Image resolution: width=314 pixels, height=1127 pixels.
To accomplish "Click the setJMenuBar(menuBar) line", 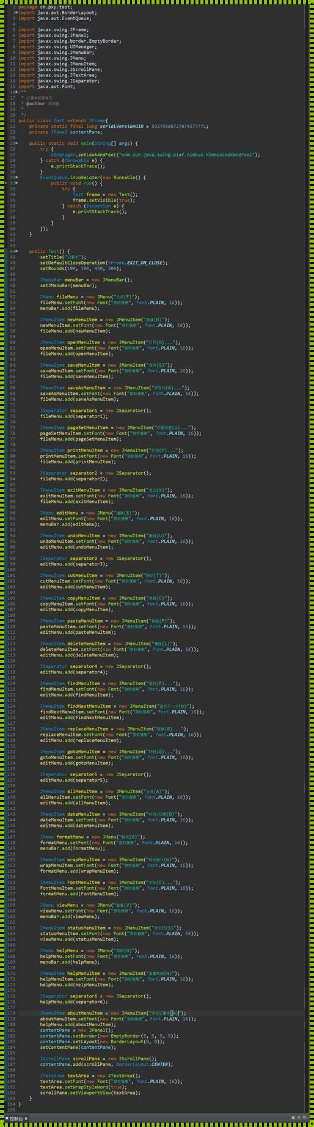I will click(x=68, y=285).
